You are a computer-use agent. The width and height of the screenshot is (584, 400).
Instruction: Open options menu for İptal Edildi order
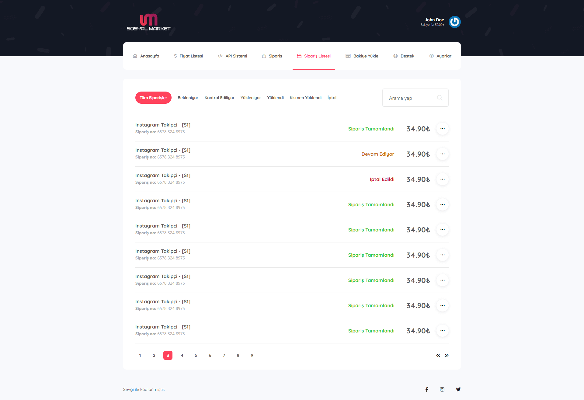(442, 179)
